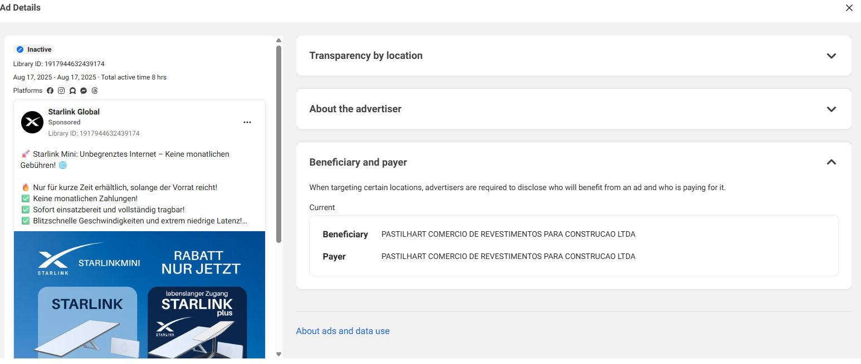Click the Facebook platform icon

click(50, 91)
